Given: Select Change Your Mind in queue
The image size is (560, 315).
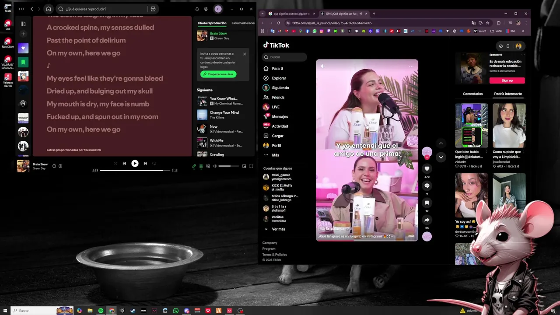Looking at the screenshot, I should (x=223, y=115).
